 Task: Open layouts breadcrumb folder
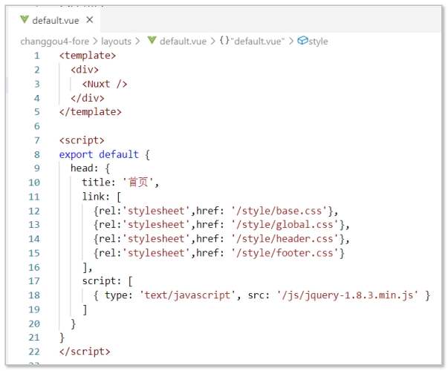tap(117, 42)
